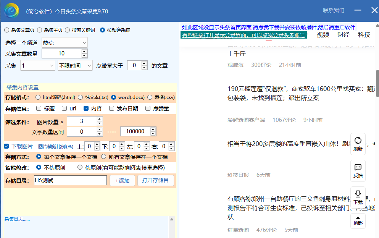This screenshot has height=238, width=379.
Task: Decrease 图片数量 threshold with down arrow
Action: pyautogui.click(x=99, y=123)
